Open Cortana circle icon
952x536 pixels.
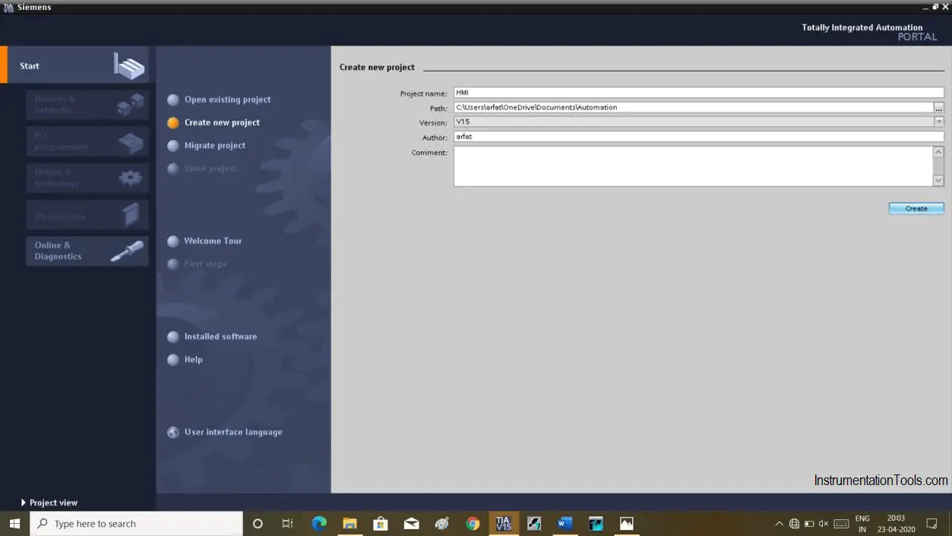[x=258, y=524]
